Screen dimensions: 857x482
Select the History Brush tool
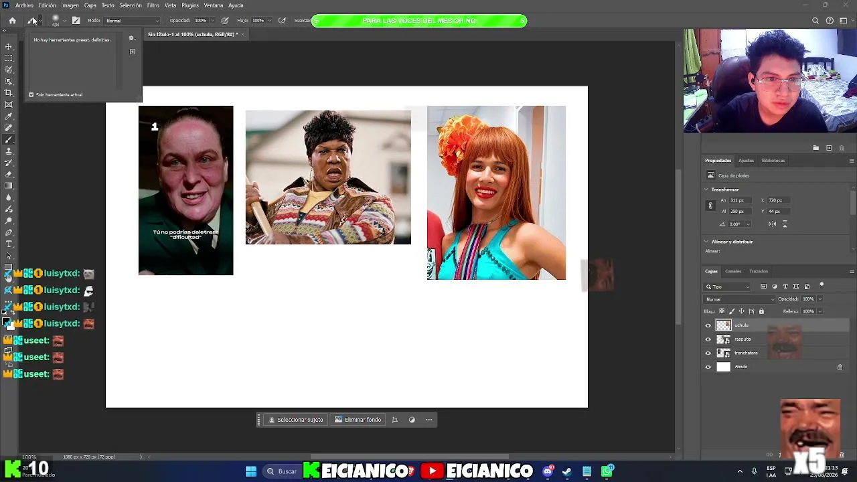(x=9, y=163)
